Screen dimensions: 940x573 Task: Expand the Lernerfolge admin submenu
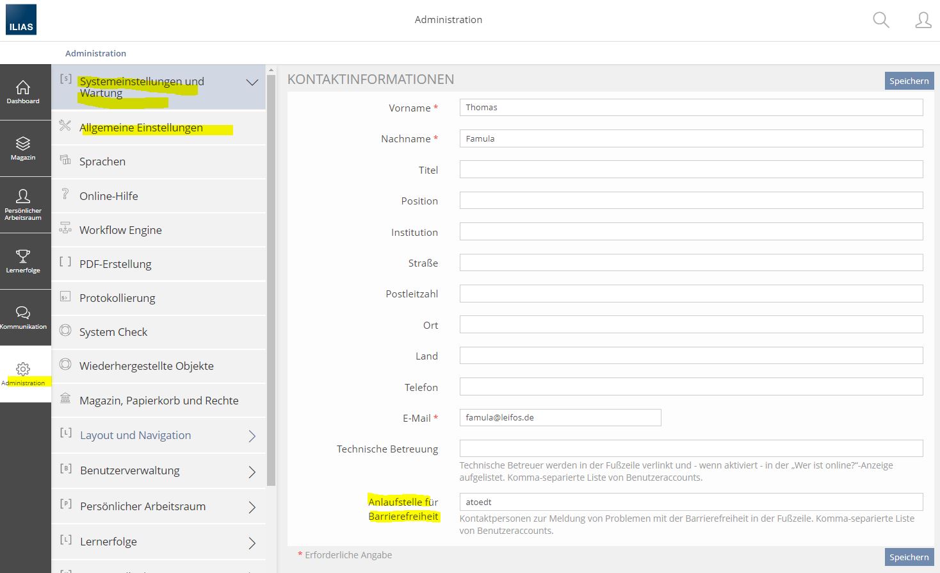(x=252, y=543)
